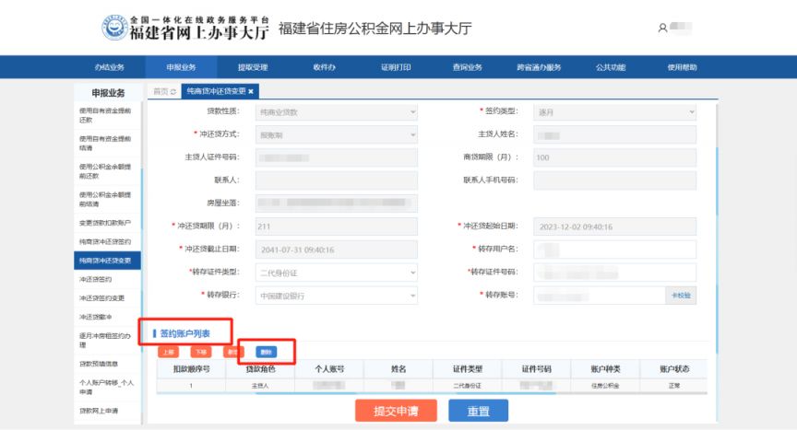Select the 纯商贷冲还贷变更 page tab
The width and height of the screenshot is (797, 430).
216,91
